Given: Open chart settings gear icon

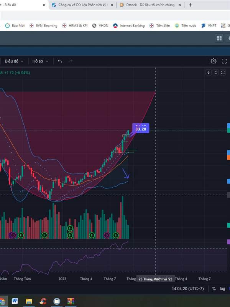Looking at the screenshot, I should click(x=214, y=61).
